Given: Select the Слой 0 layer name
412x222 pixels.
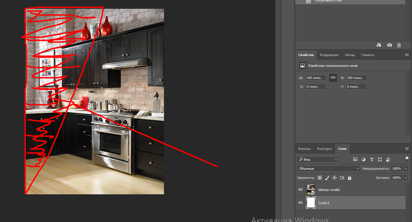Looking at the screenshot, I should (324, 203).
